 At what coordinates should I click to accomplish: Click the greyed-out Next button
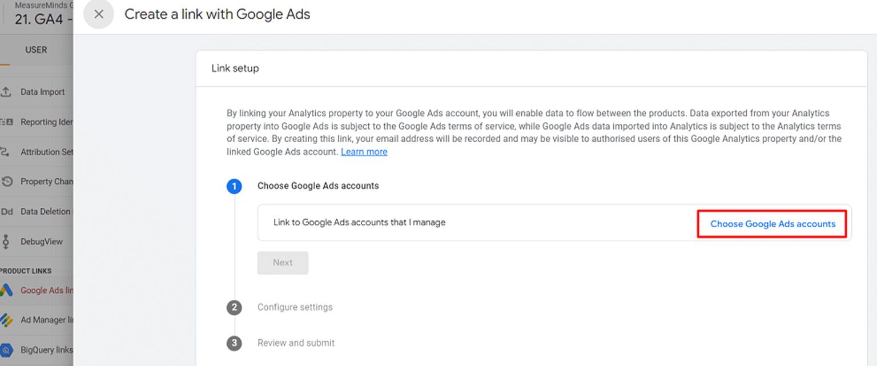[x=283, y=263]
